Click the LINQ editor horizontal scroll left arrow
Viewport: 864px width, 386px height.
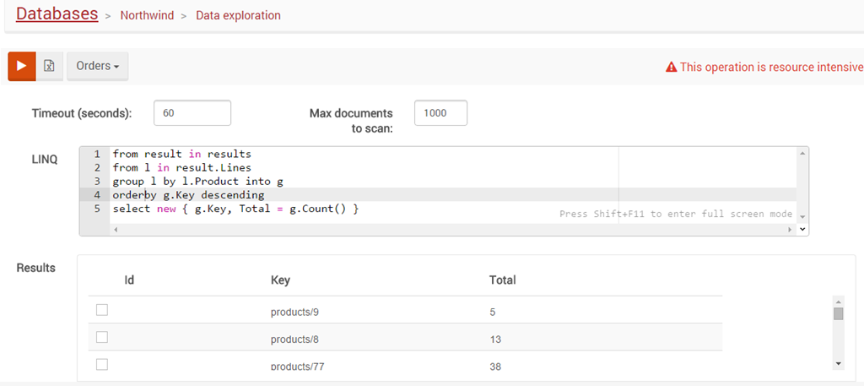point(115,229)
